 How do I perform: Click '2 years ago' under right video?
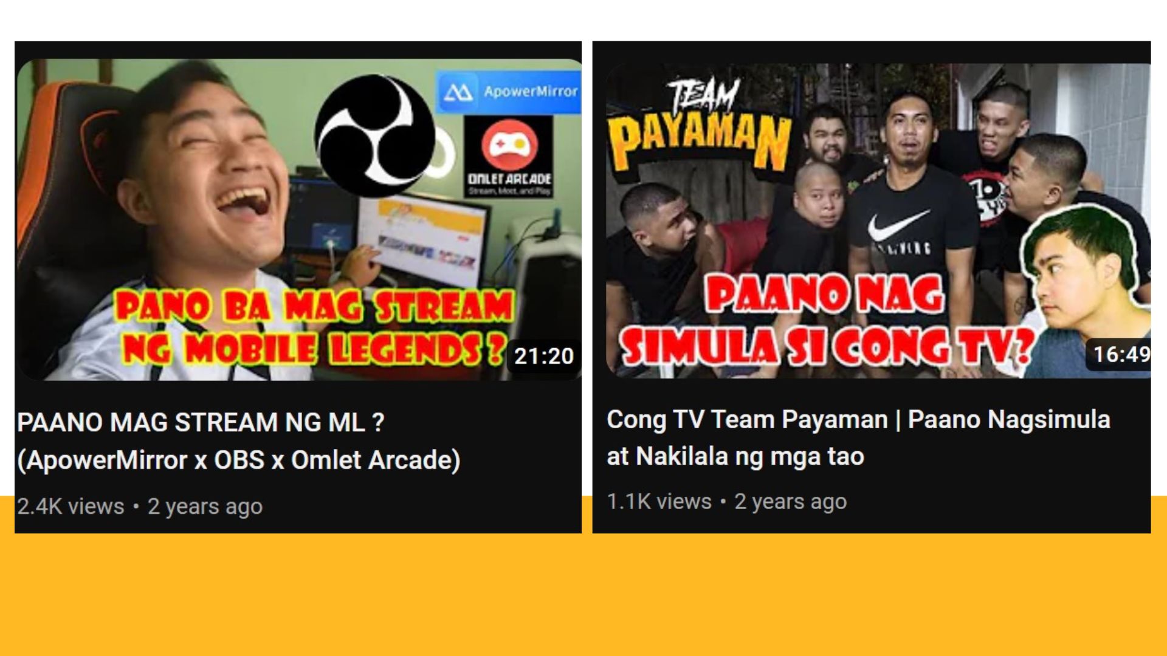(790, 502)
